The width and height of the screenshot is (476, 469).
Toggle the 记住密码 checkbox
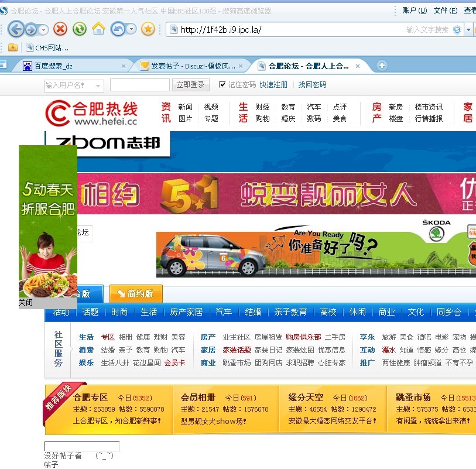222,84
